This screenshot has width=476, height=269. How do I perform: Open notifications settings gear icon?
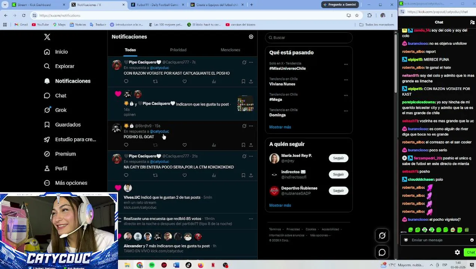[251, 37]
